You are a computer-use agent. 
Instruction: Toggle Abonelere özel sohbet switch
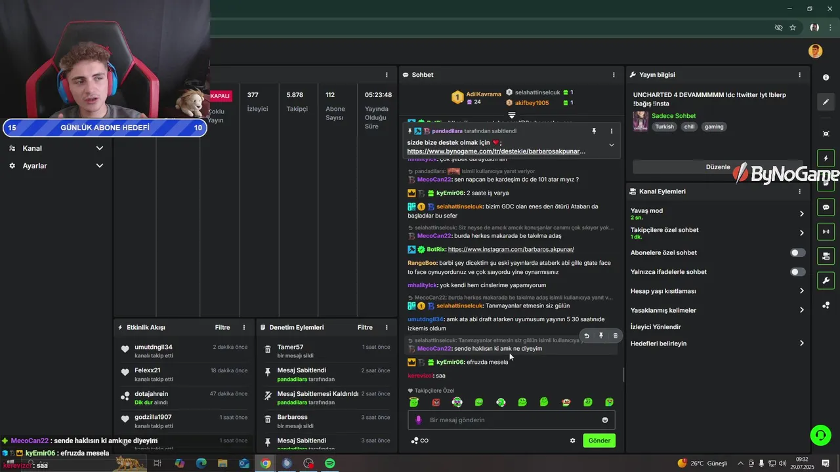point(797,252)
